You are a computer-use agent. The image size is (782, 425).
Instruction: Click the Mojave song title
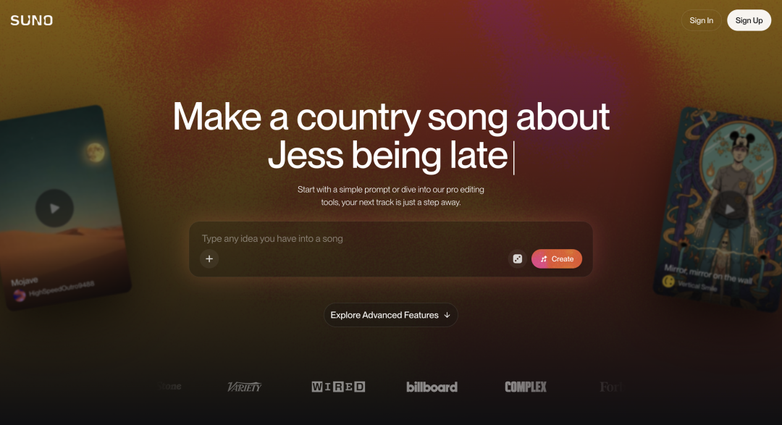(25, 282)
